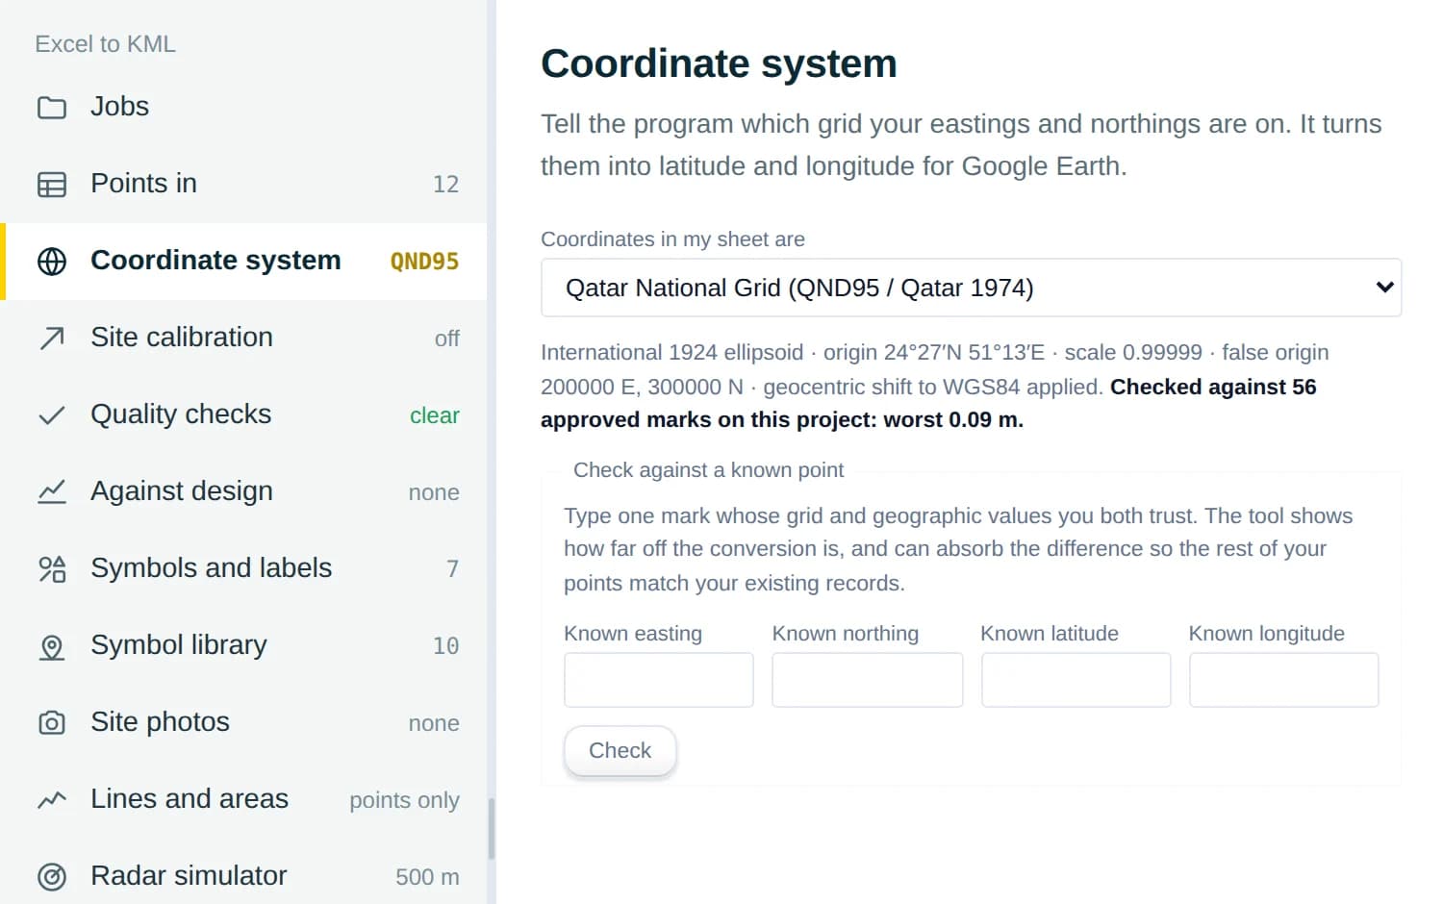Open Site calibration settings

(x=243, y=338)
